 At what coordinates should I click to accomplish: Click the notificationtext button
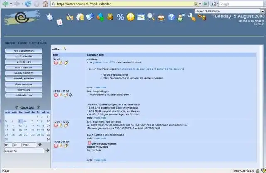click(x=24, y=95)
